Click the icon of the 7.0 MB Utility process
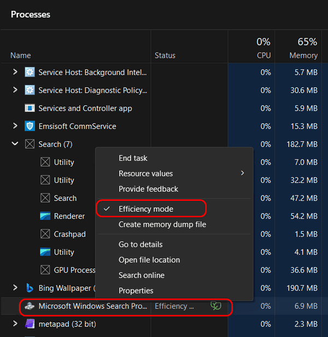The width and height of the screenshot is (328, 337). [45, 162]
